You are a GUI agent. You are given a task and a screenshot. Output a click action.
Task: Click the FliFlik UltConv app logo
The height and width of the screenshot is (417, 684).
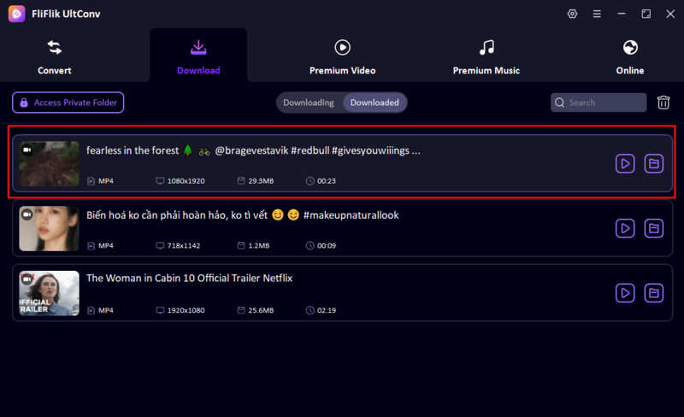(x=16, y=14)
